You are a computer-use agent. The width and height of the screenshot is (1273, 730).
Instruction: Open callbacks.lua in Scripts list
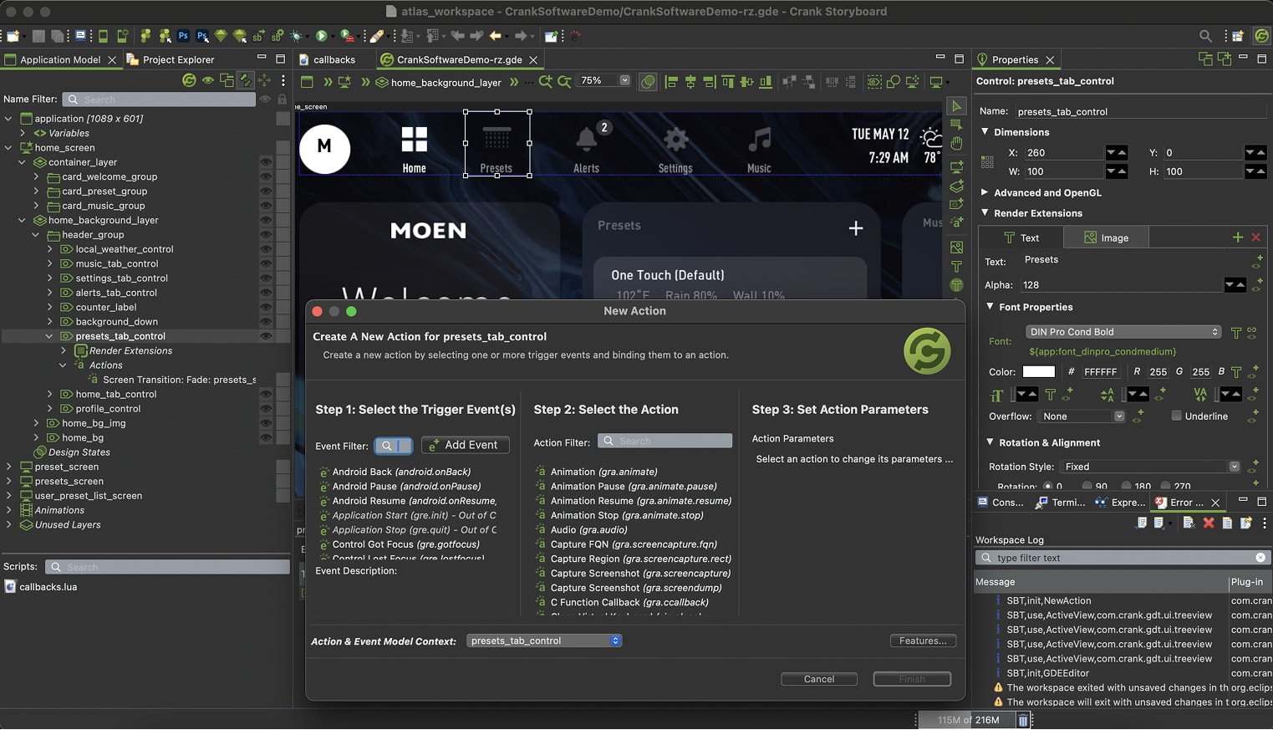pyautogui.click(x=48, y=587)
